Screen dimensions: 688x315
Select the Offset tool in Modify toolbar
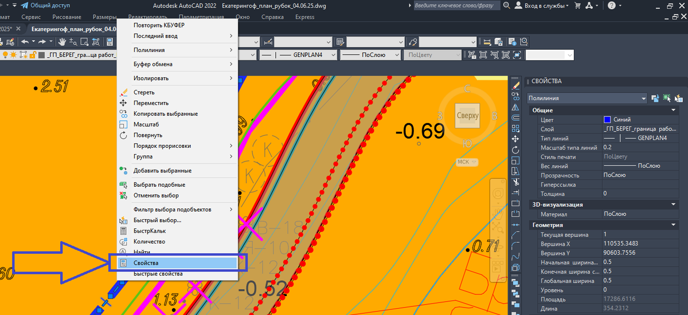coord(515,117)
